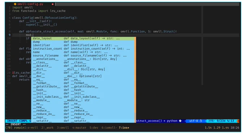The image size is (246, 134).
Task: Pick __module__ in the completion list
Action: point(83,100)
